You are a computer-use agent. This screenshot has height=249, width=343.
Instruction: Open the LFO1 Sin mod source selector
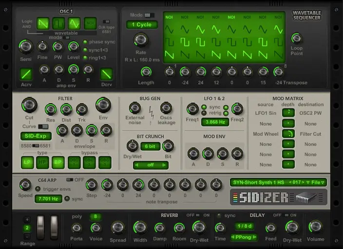pos(266,113)
